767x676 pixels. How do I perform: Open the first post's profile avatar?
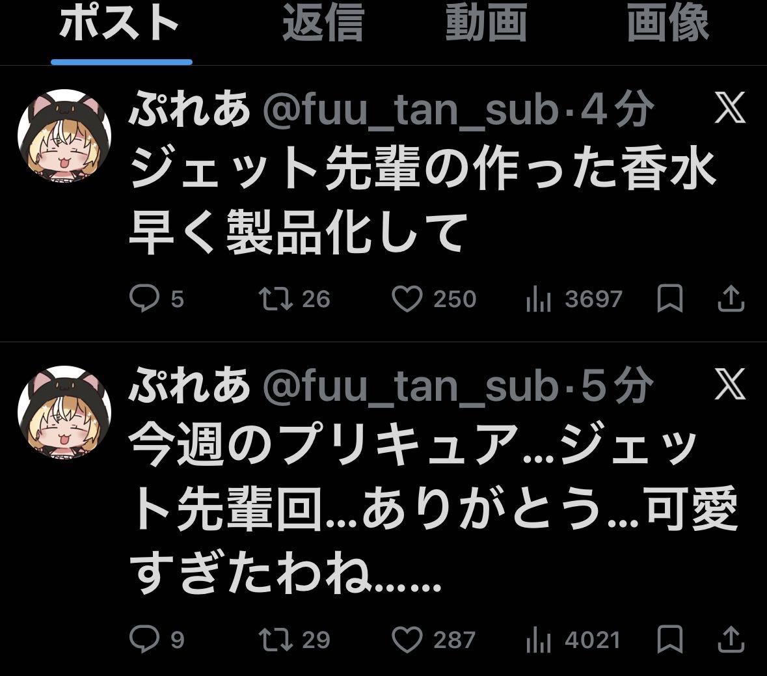[x=64, y=135]
